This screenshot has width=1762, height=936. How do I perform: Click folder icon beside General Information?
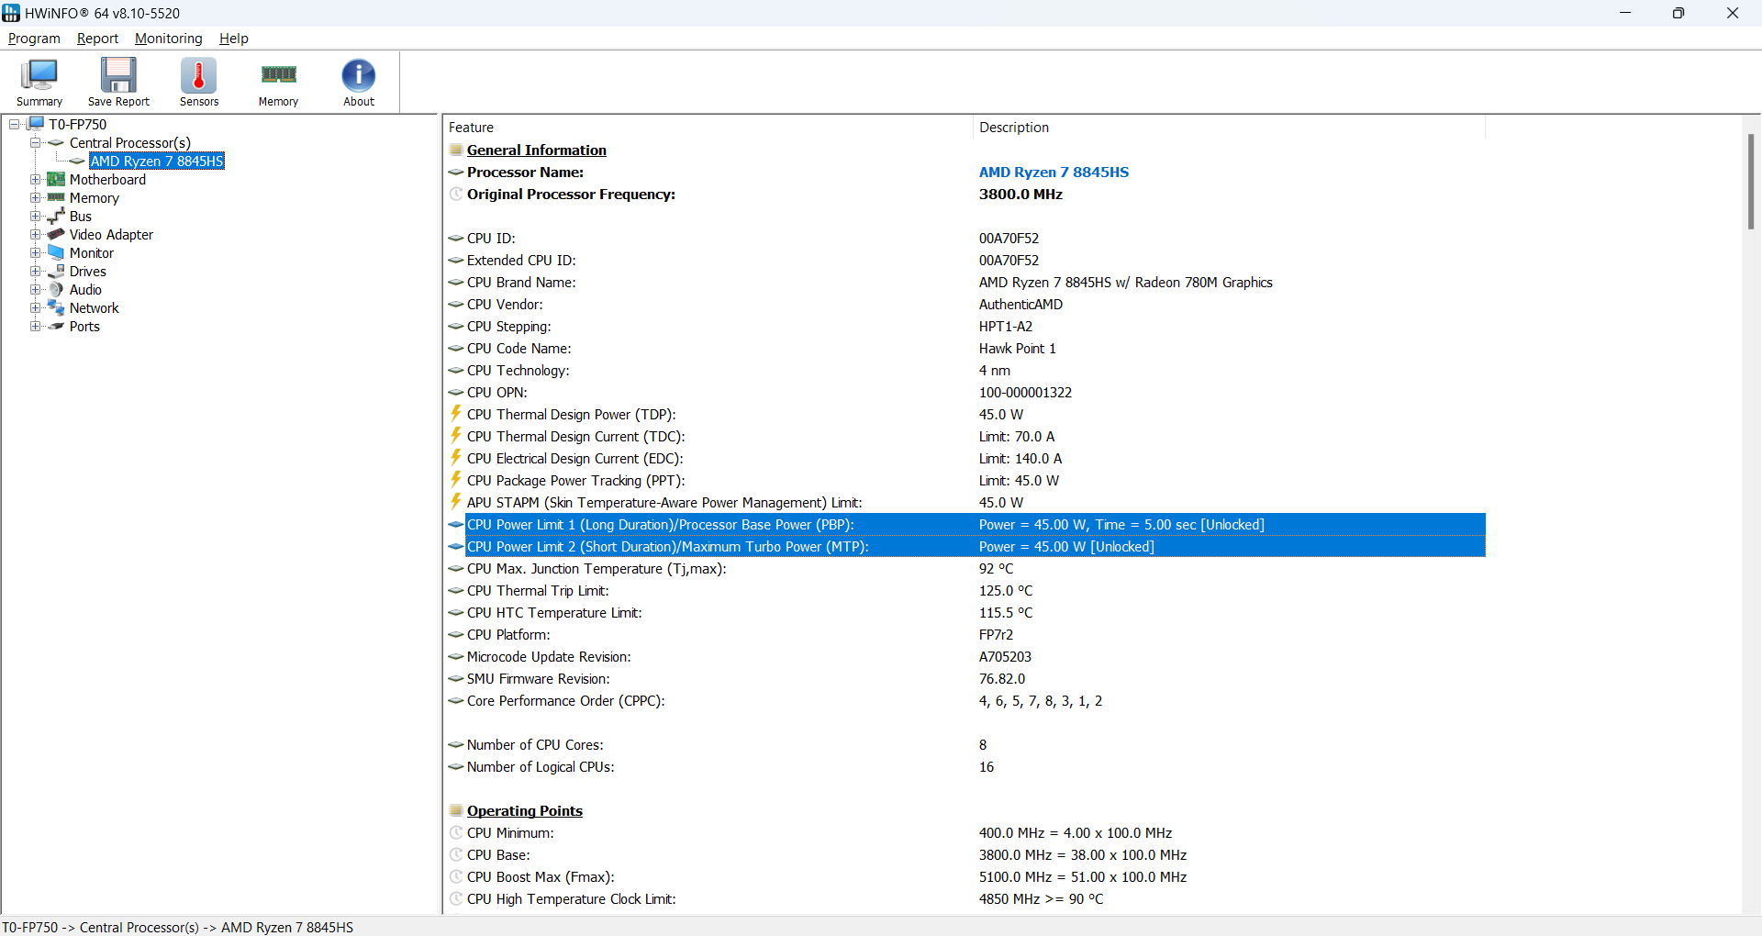point(456,150)
